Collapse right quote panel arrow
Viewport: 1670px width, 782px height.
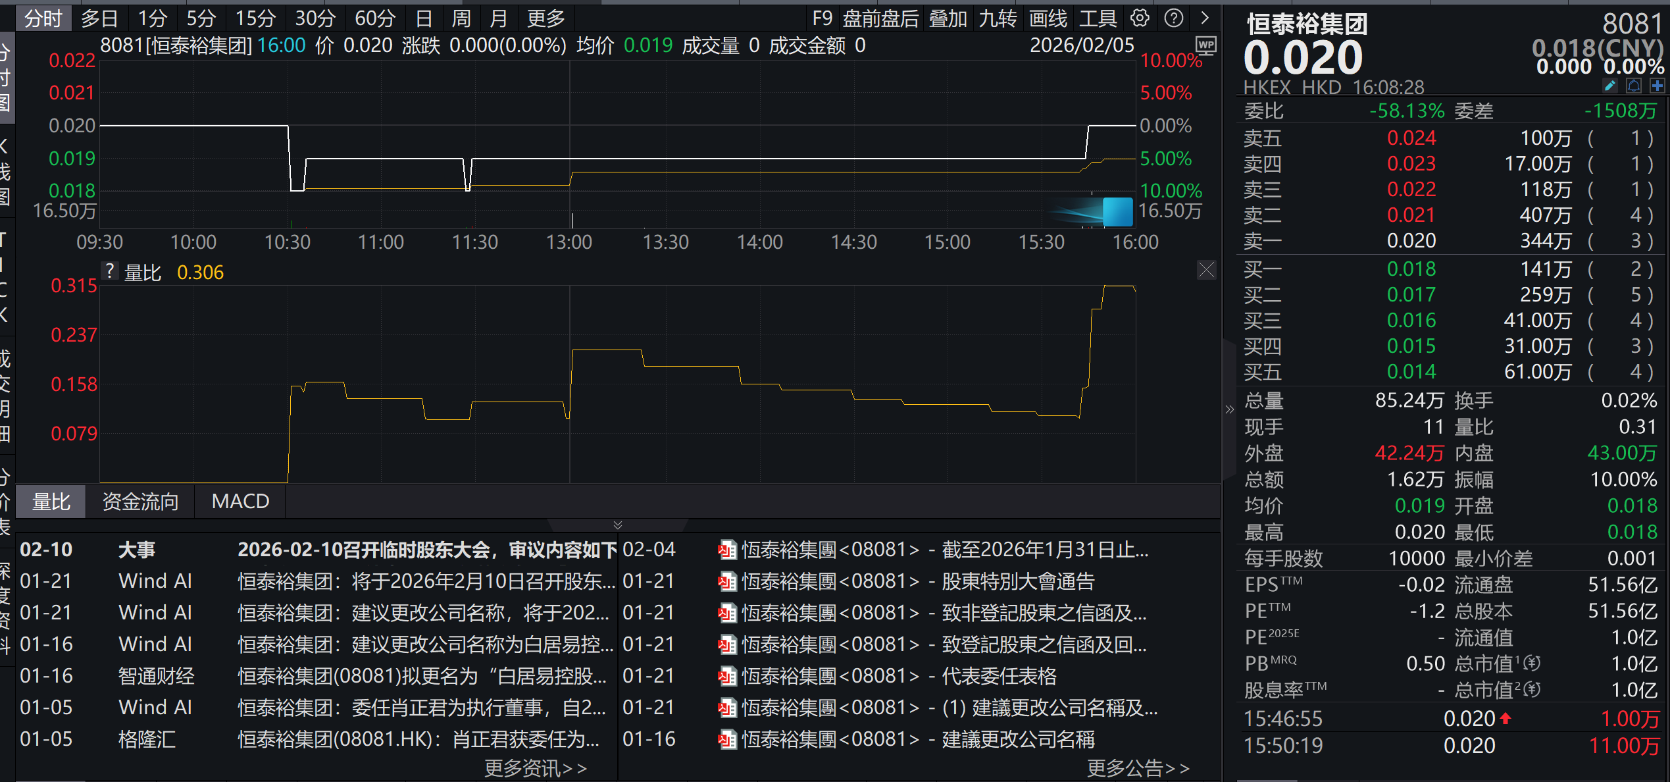(1229, 409)
